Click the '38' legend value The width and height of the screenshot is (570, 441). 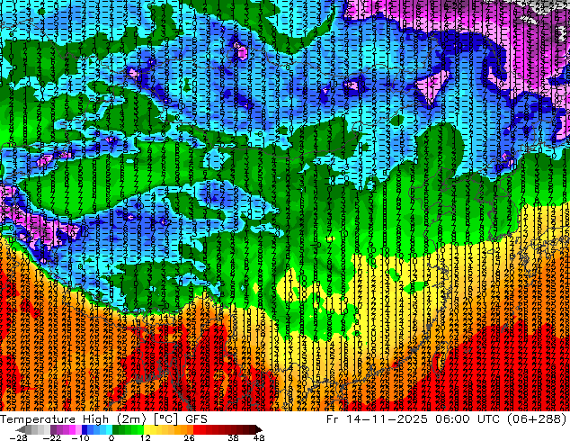coord(234,437)
